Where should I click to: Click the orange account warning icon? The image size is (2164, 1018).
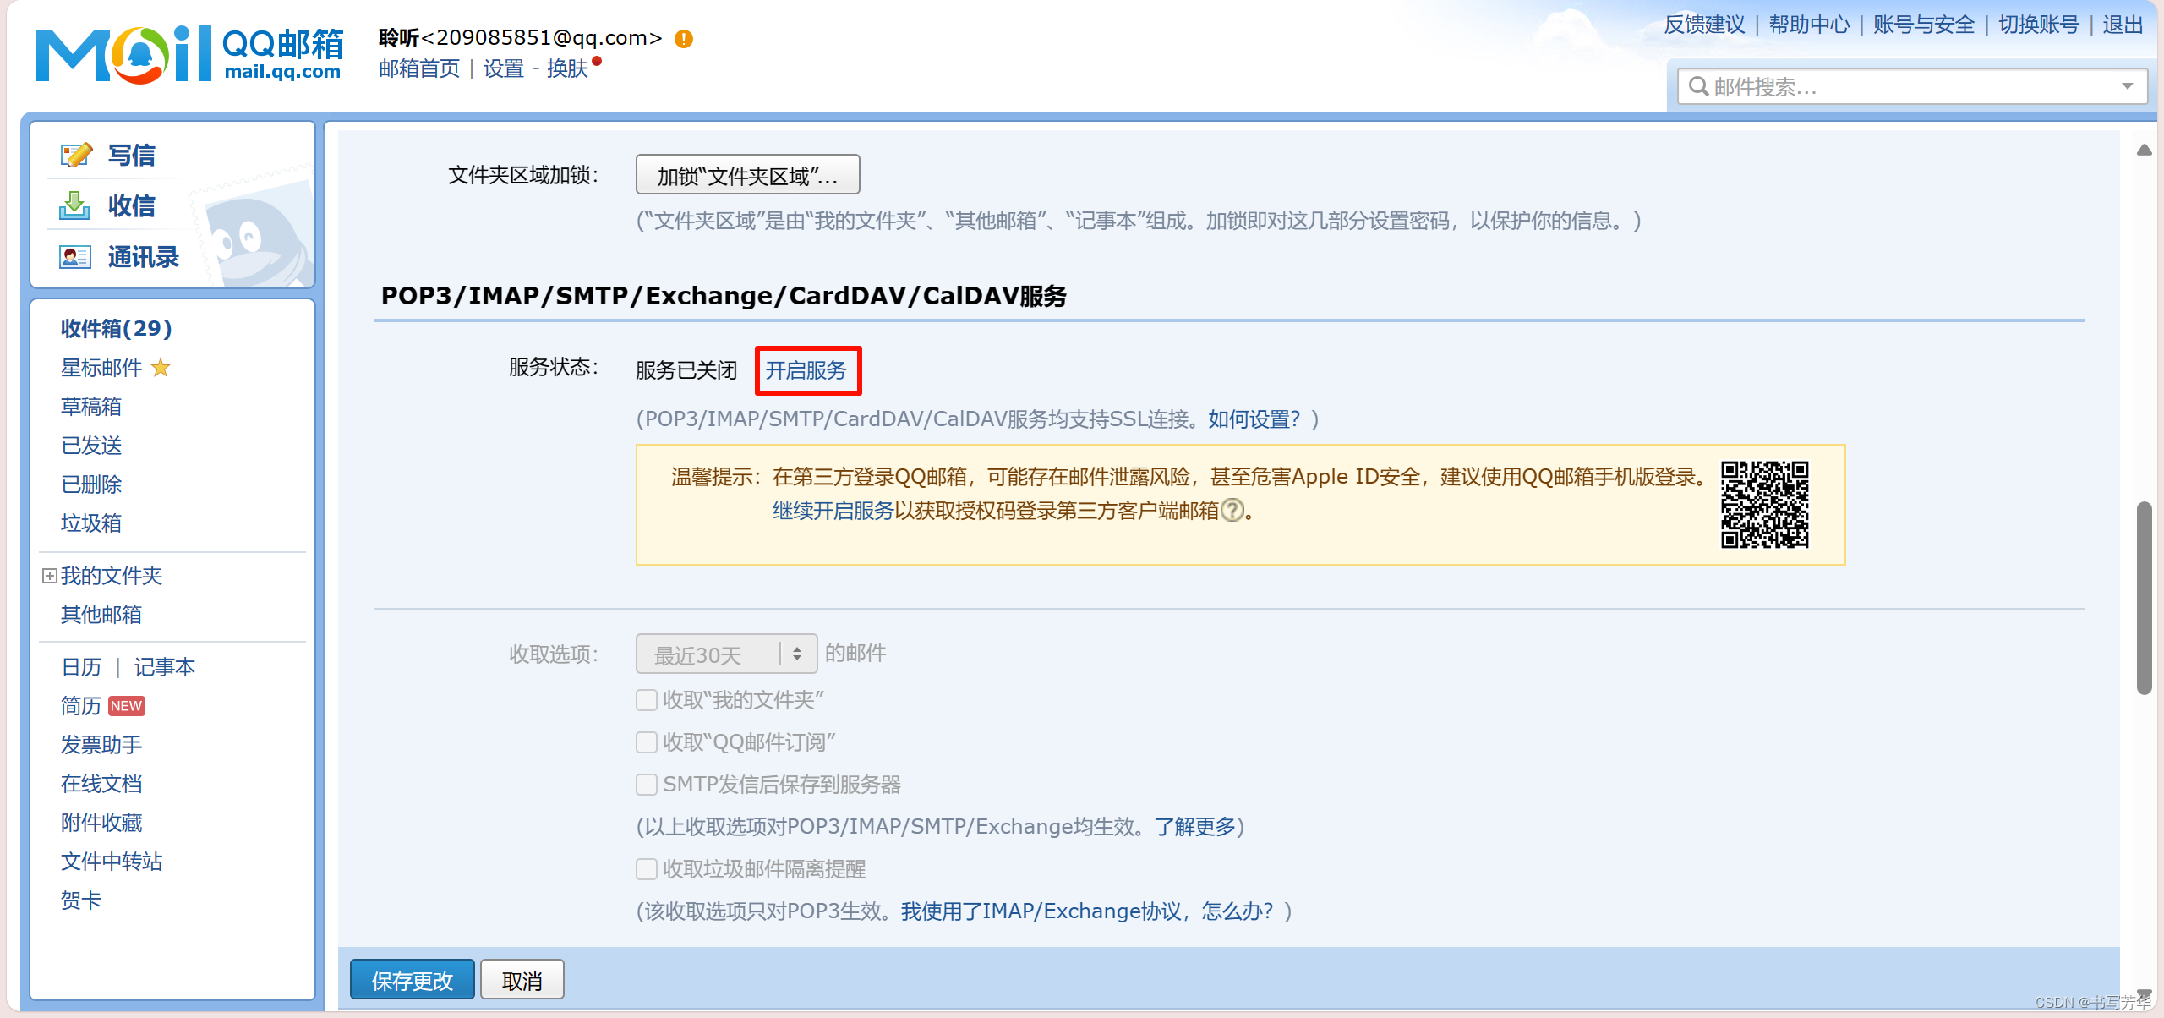pos(684,39)
